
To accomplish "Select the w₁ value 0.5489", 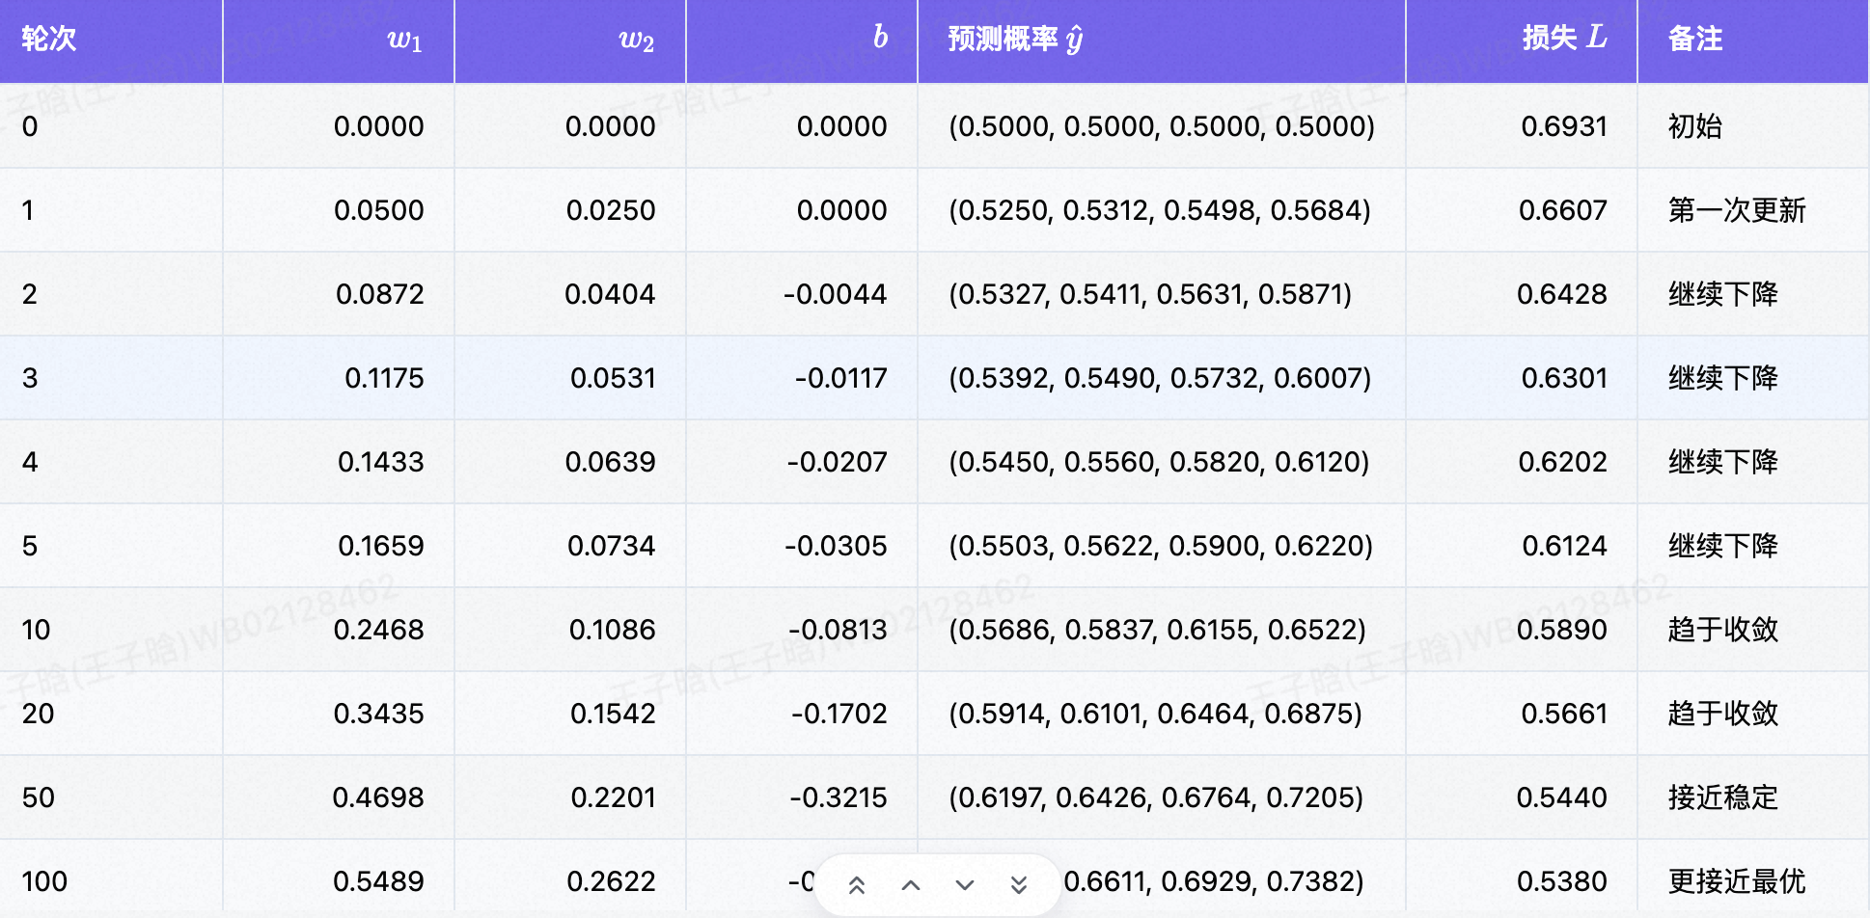I will (x=378, y=881).
